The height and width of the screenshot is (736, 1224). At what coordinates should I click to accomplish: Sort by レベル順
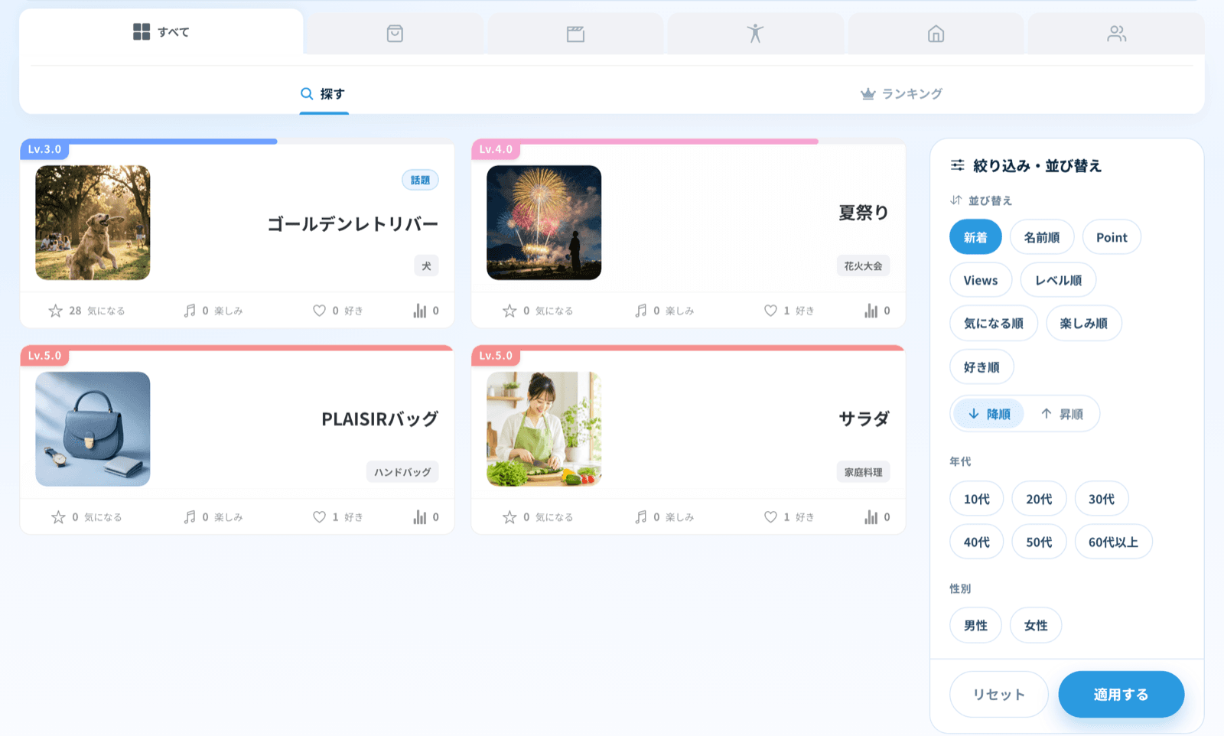tap(1059, 280)
